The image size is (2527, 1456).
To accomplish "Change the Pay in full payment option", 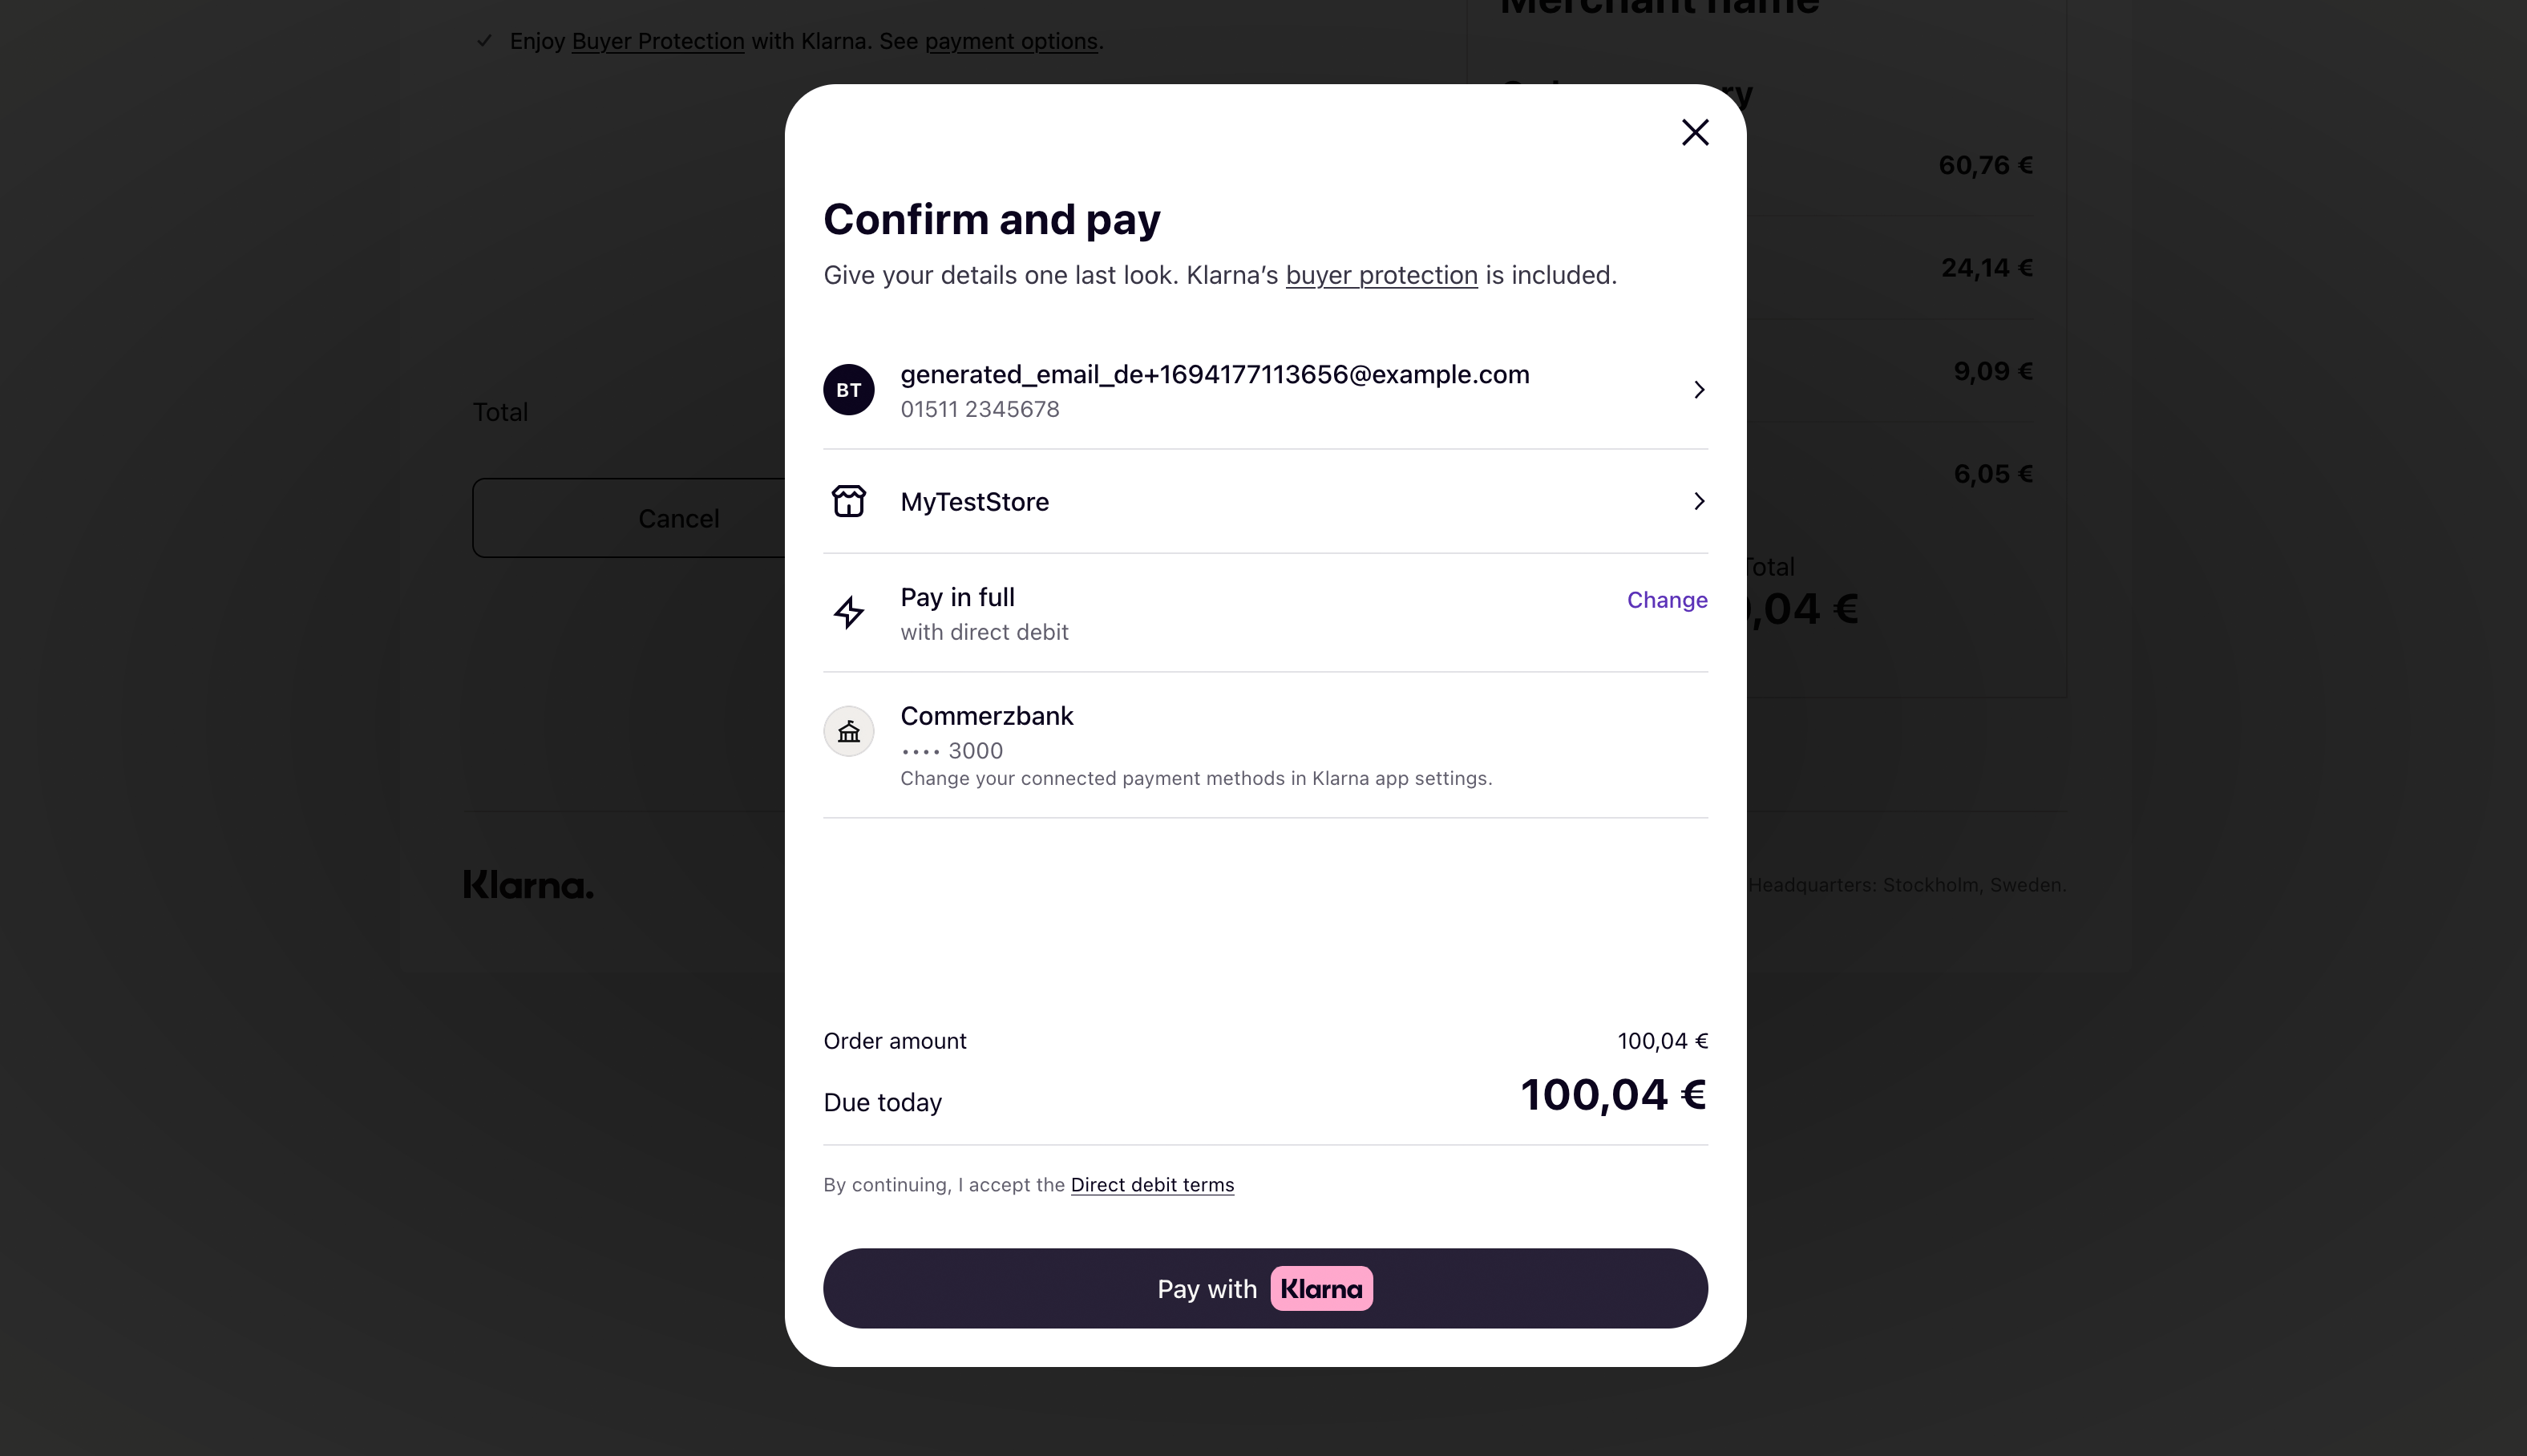I will click(x=1666, y=600).
